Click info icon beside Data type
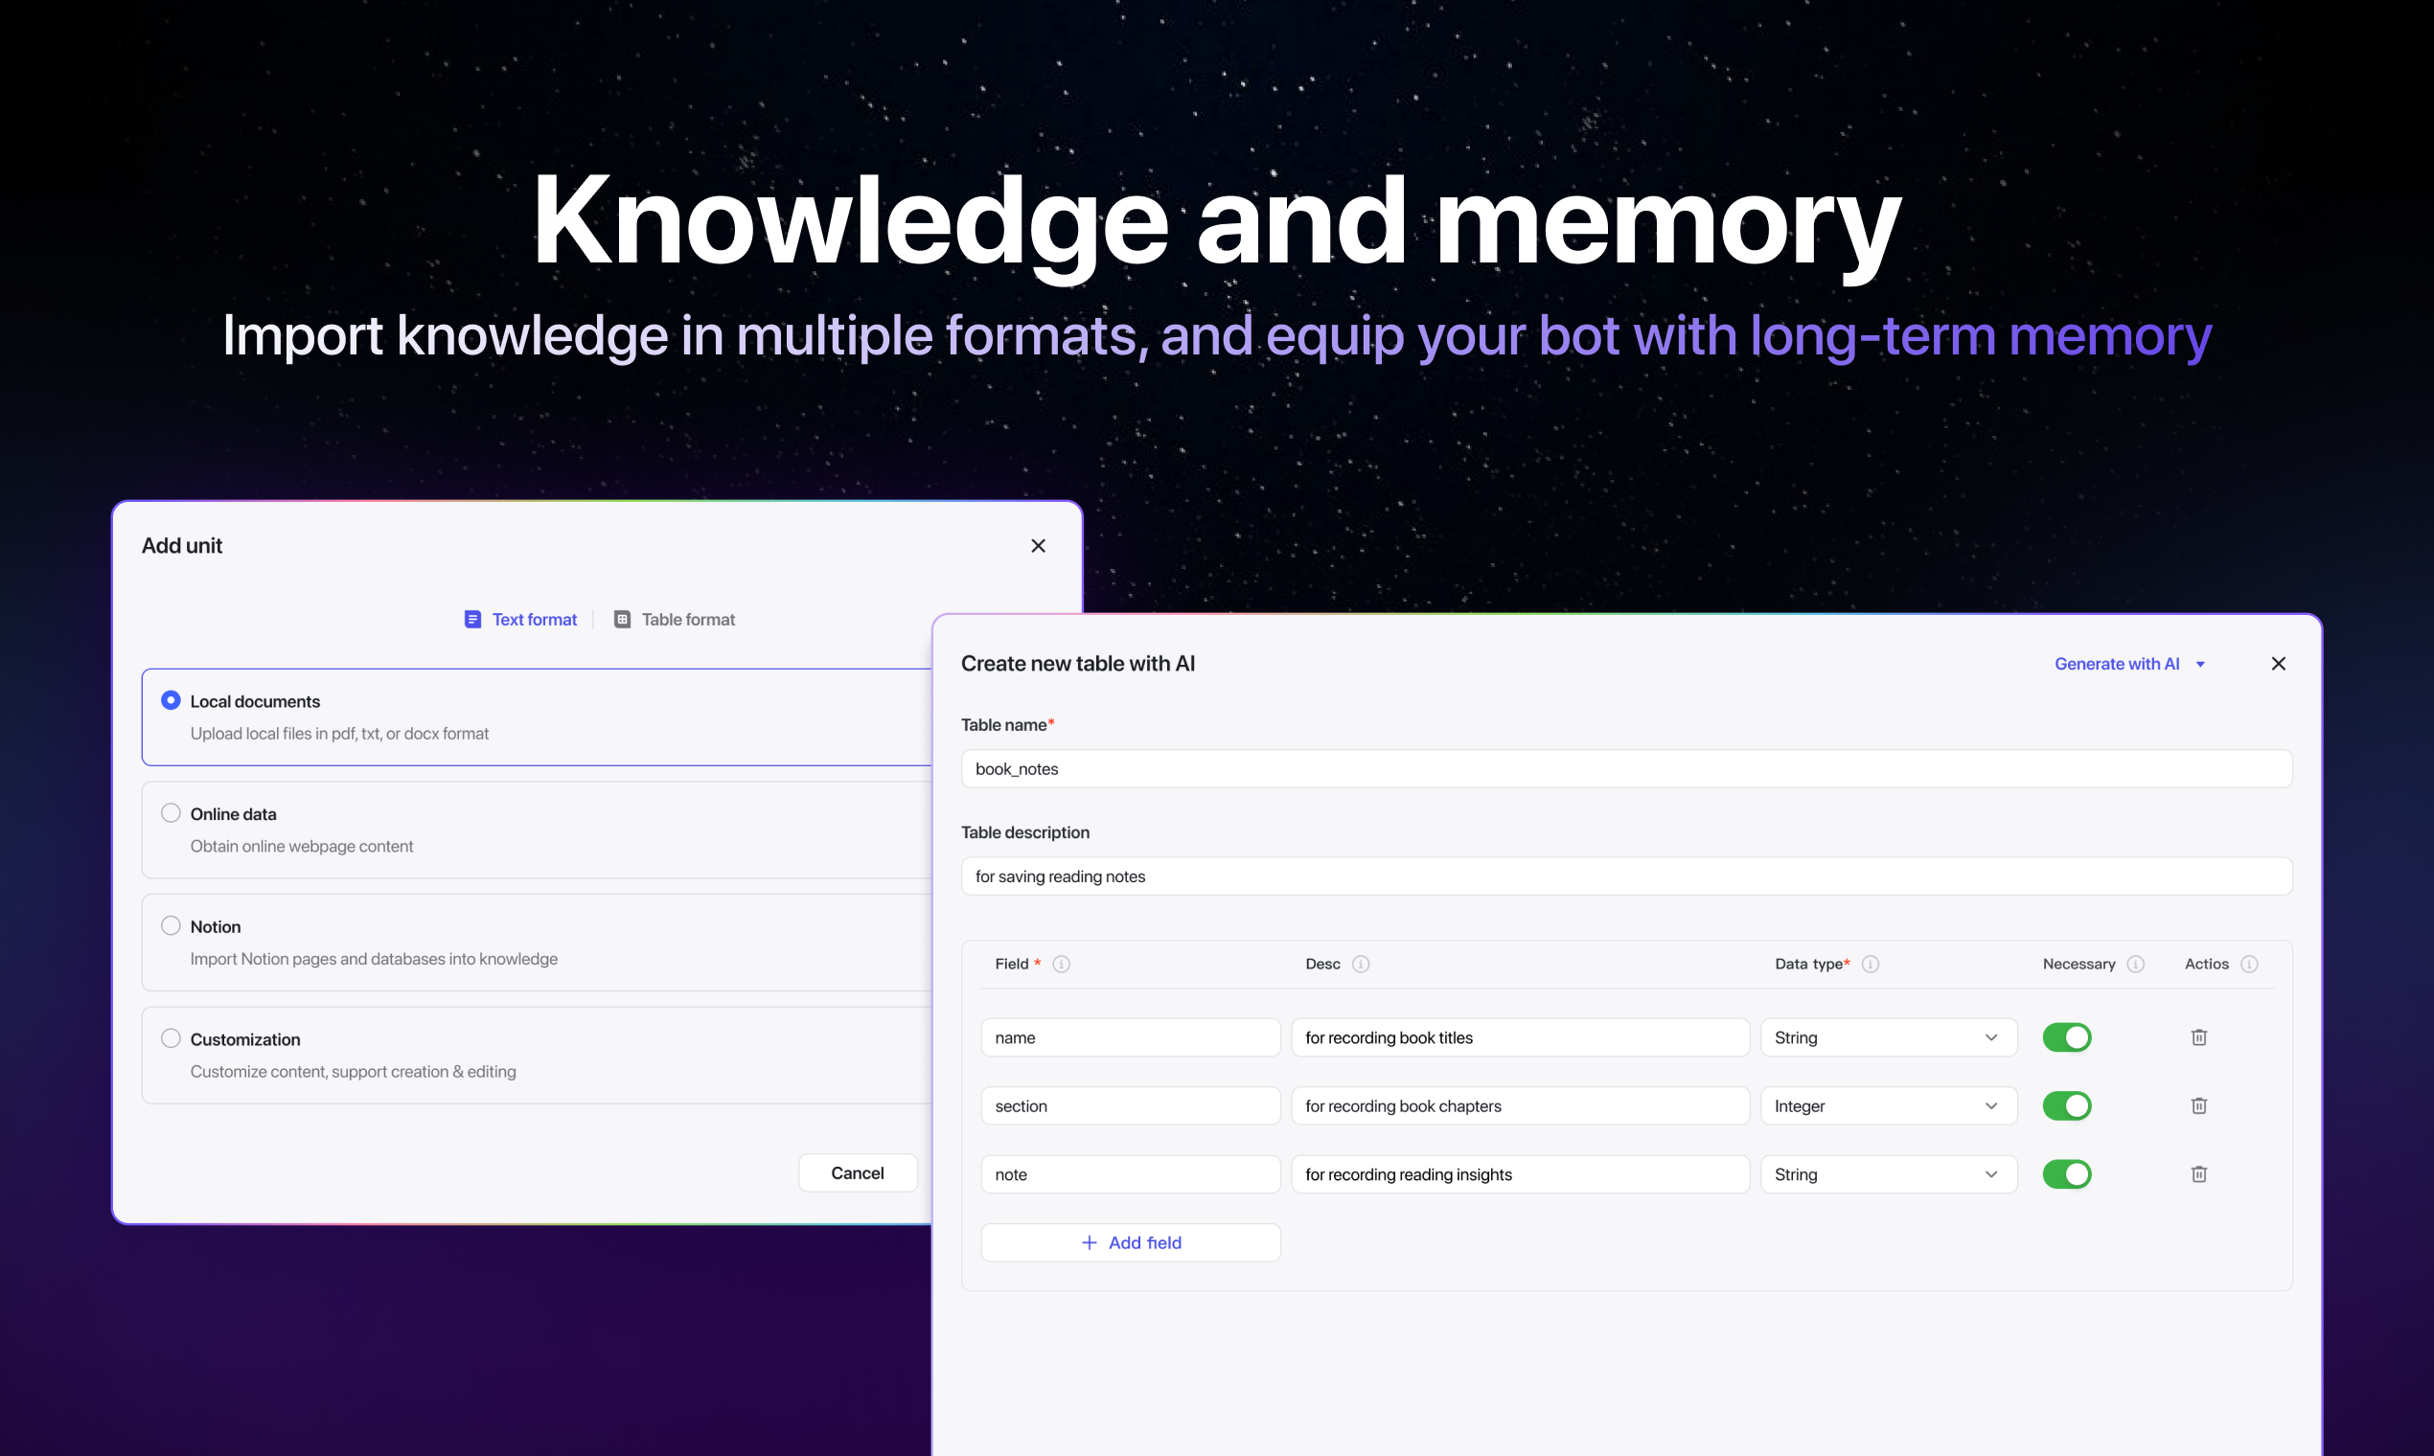 tap(1870, 964)
